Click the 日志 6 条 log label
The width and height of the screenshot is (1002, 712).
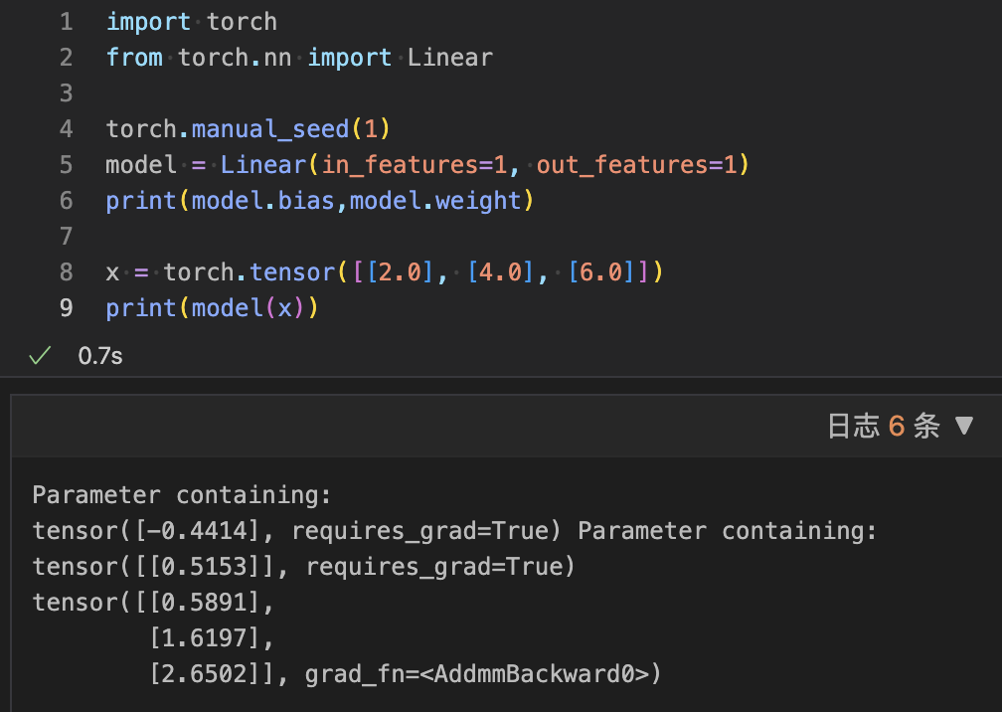[883, 427]
